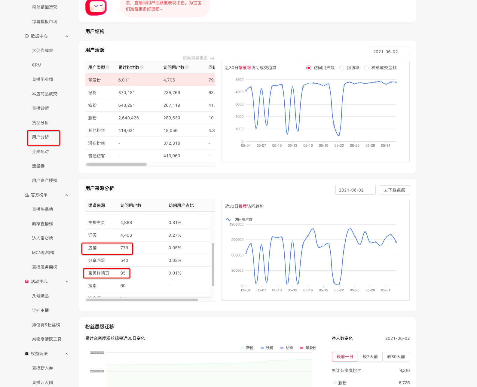Click help icon beside 累计粉丝数 header
Viewport: 477px width, 387px height.
click(142, 67)
